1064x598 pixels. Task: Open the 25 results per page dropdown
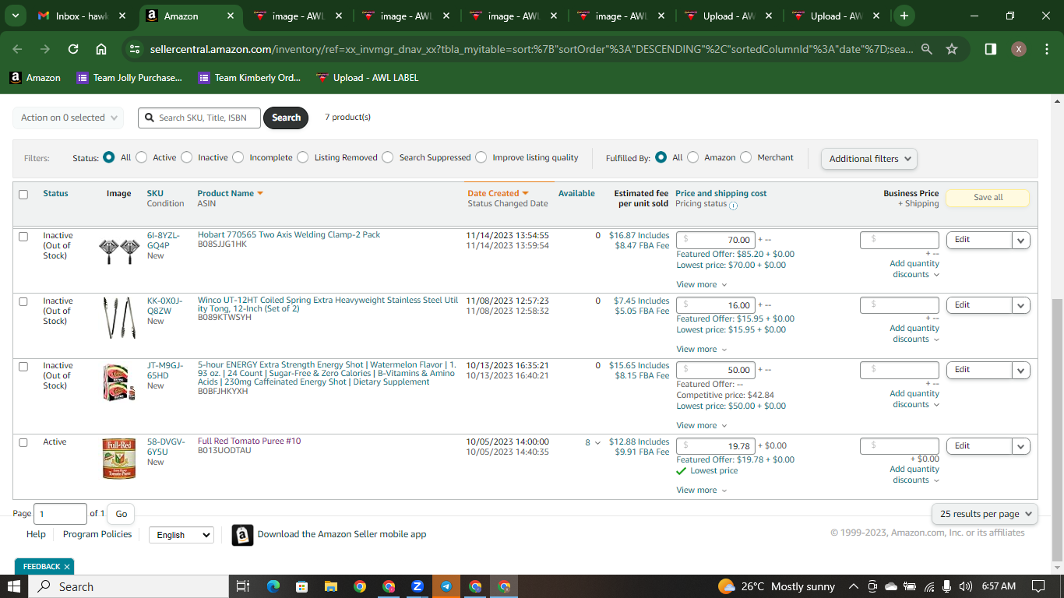pyautogui.click(x=985, y=514)
